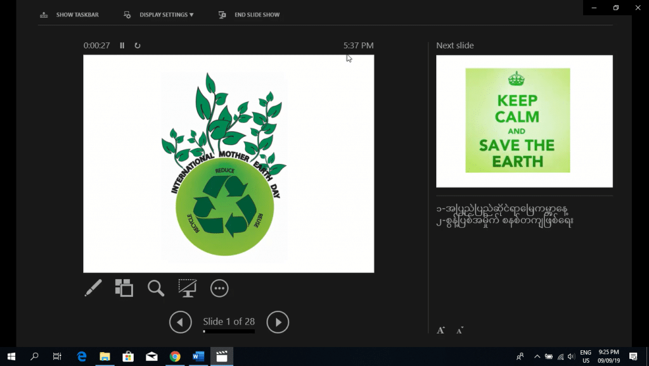Open Mail app from taskbar
The height and width of the screenshot is (366, 649).
point(151,357)
